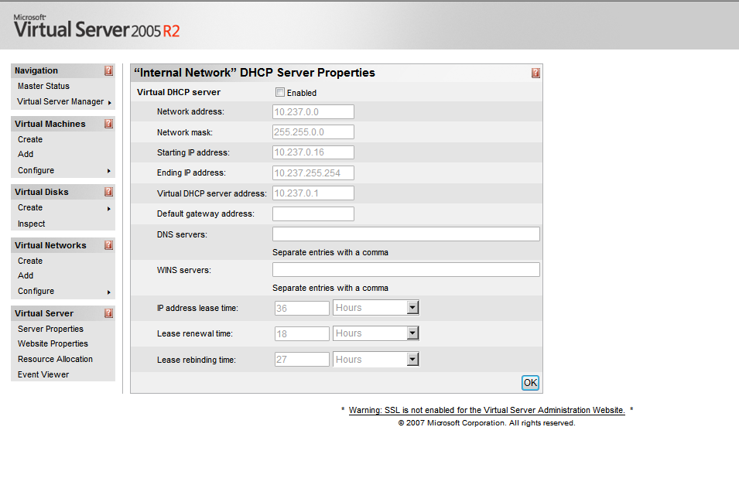
Task: Open help icon in Virtual Server header
Action: pos(109,313)
